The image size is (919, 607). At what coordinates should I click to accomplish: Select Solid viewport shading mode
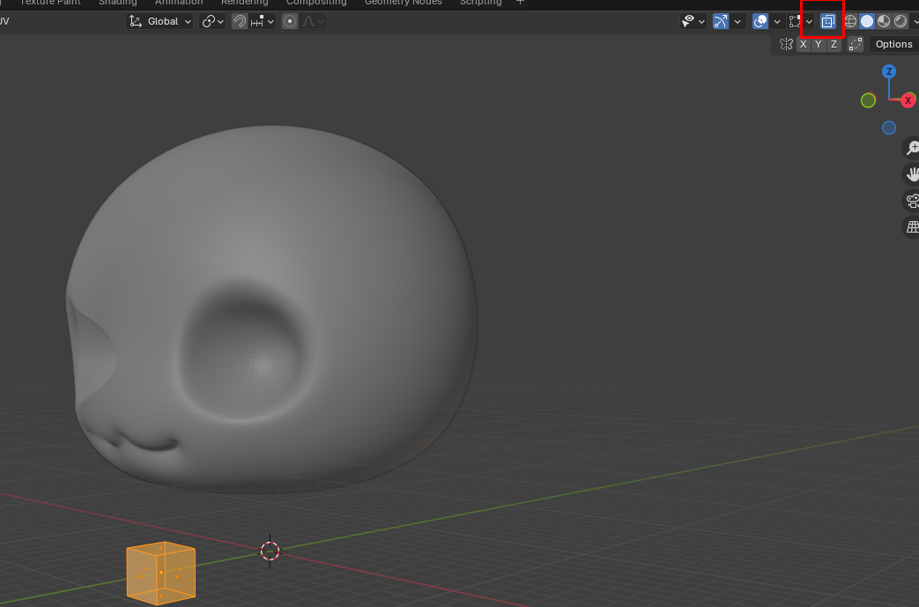point(867,21)
